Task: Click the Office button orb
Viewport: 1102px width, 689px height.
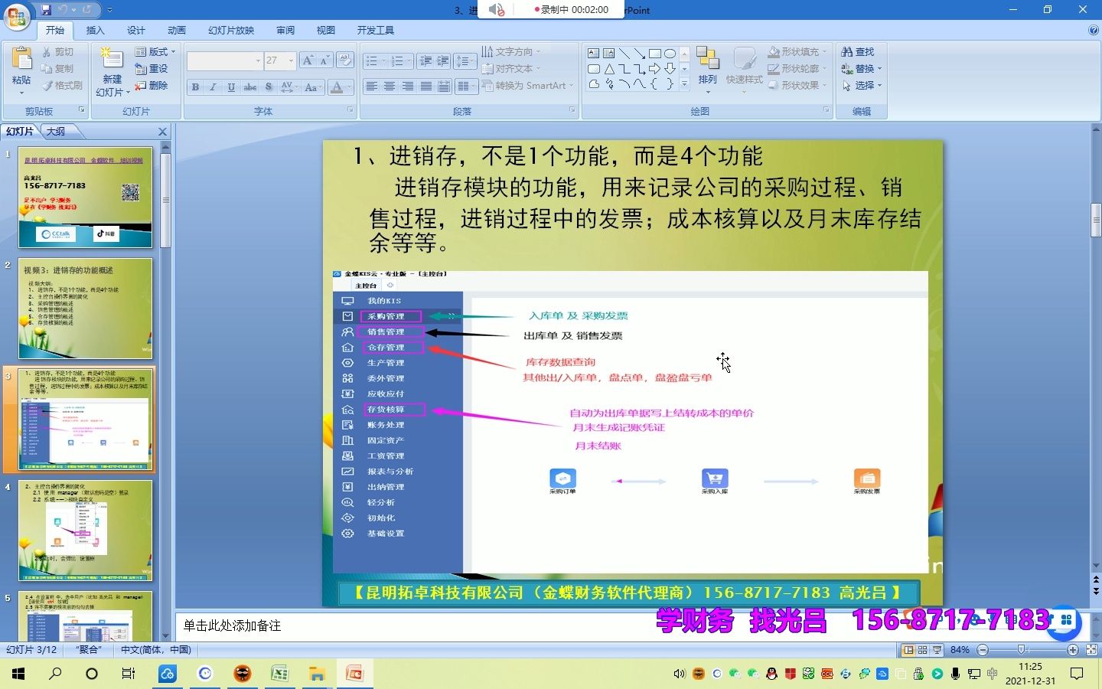Action: pyautogui.click(x=16, y=15)
